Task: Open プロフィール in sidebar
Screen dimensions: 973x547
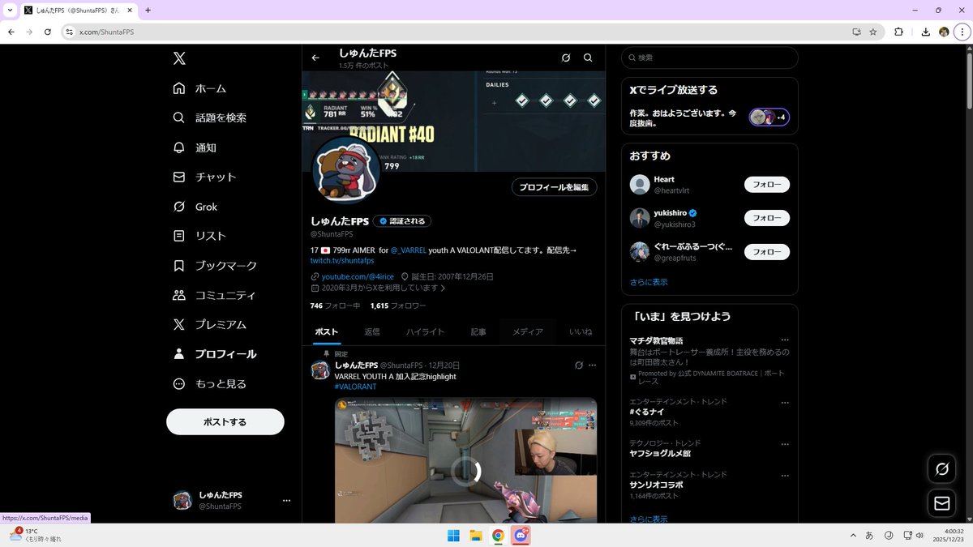Action: pos(215,354)
